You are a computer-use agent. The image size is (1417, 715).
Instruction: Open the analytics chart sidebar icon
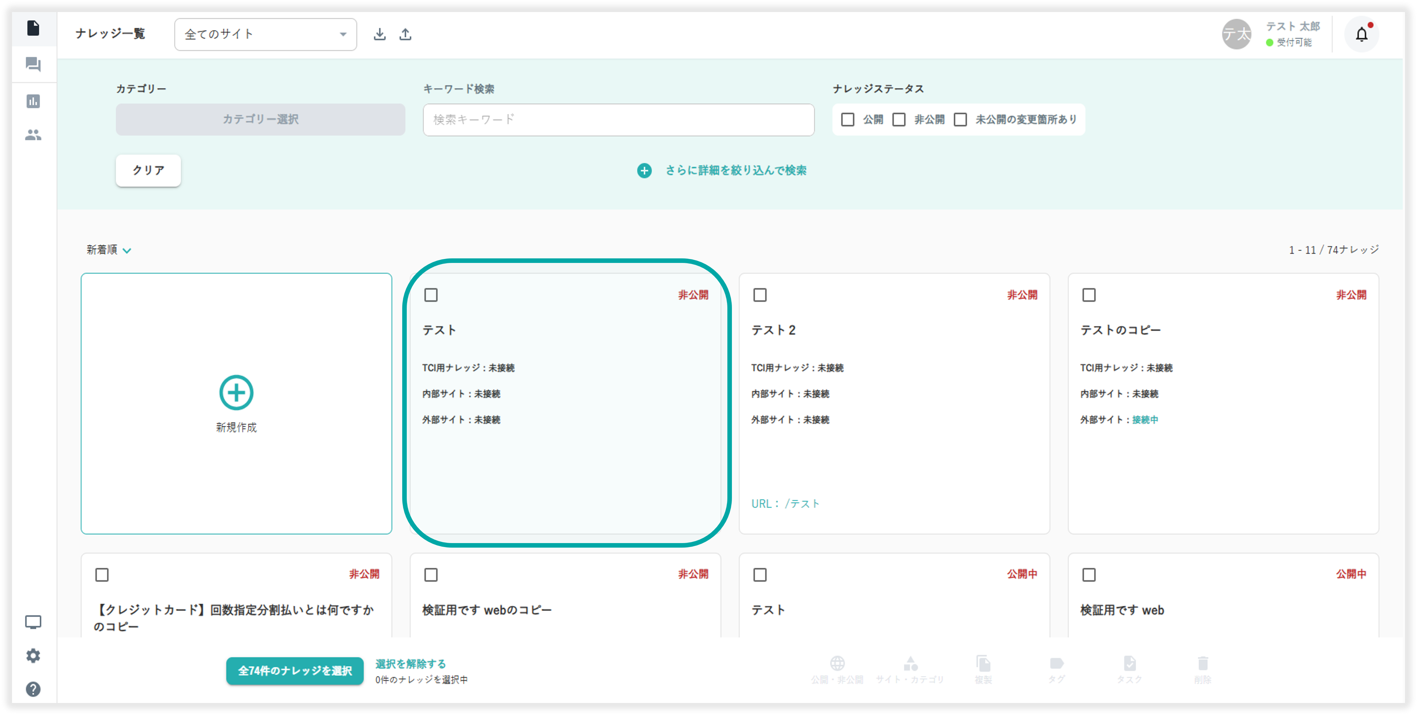click(33, 101)
